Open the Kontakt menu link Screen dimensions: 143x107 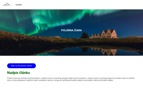[19, 5]
